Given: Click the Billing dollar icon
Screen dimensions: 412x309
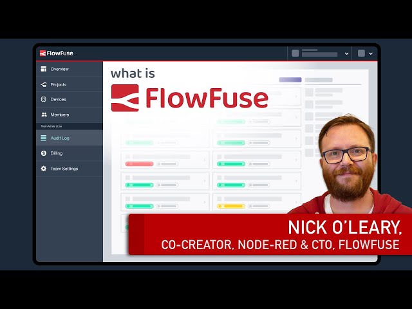Looking at the screenshot, I should pyautogui.click(x=44, y=153).
